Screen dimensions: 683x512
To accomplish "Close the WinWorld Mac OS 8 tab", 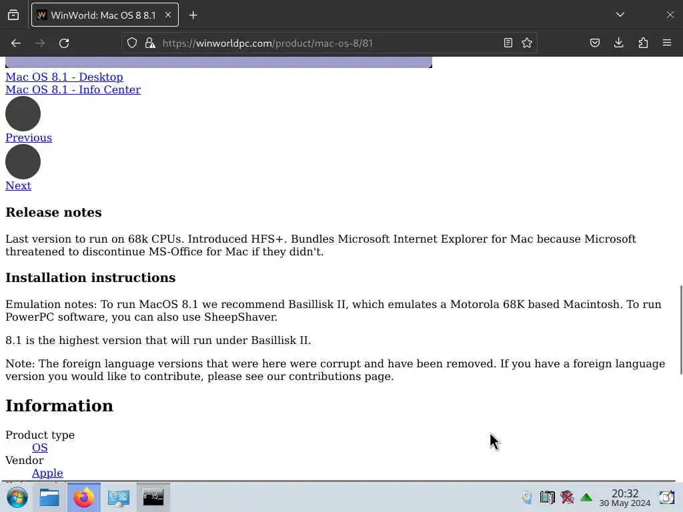I will click(x=168, y=15).
